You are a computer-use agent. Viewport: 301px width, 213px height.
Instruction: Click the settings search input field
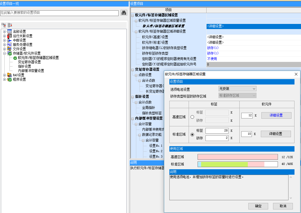pyautogui.click(x=59, y=13)
